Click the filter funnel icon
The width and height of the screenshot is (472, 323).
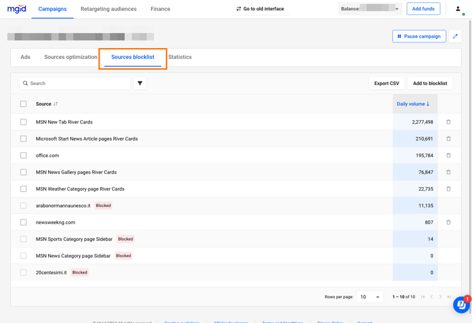[140, 84]
